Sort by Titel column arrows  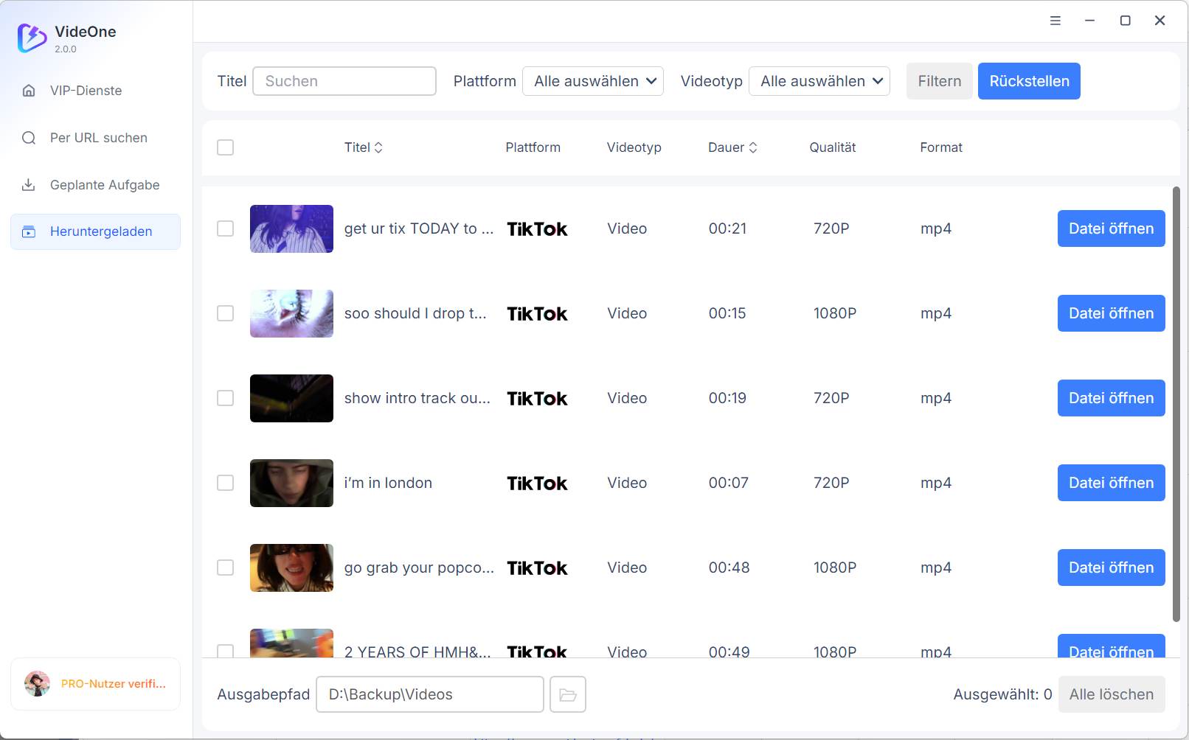378,147
